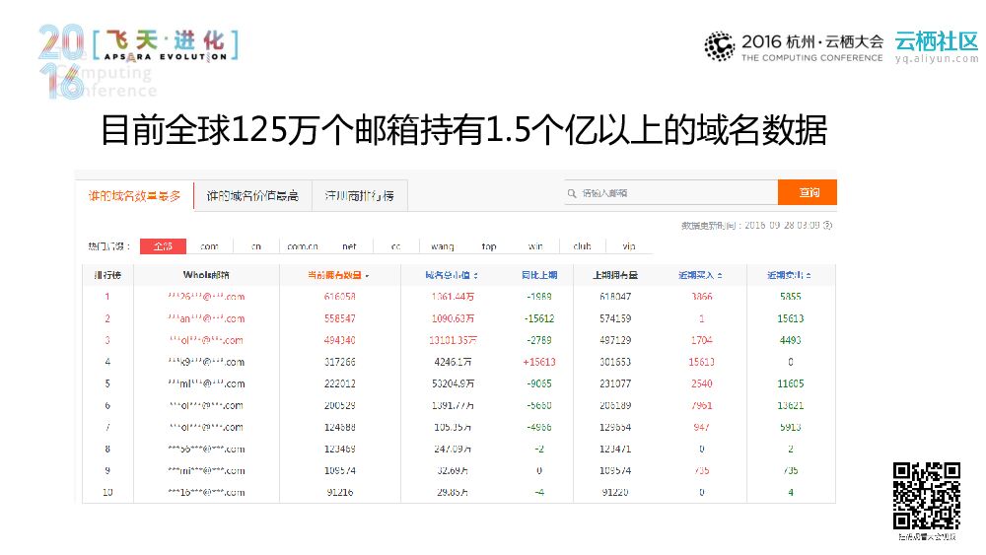986x555 pixels.
Task: Click the 数据更新时间 timestamp text
Action: tap(750, 225)
